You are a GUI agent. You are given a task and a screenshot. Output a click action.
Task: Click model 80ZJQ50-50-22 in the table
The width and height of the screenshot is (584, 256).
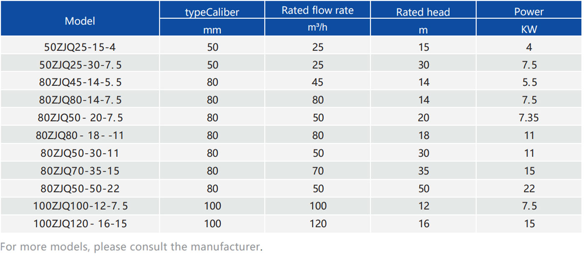pyautogui.click(x=80, y=189)
